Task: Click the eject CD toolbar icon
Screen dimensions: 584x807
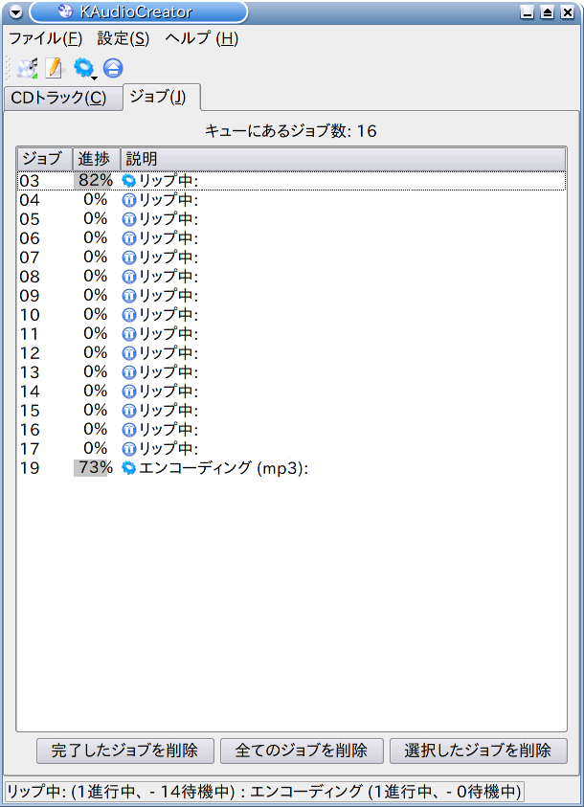Action: (113, 68)
